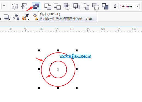Click the ruler at the 130 mark
The width and height of the screenshot is (142, 102).
pos(134,29)
